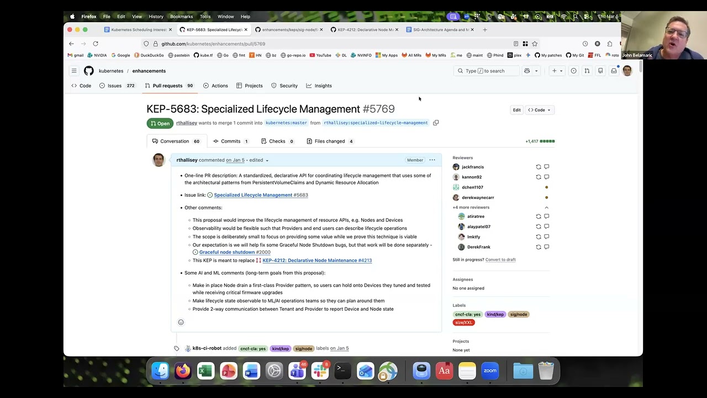Launch Finder from the Dock
This screenshot has width=707, height=398.
tap(160, 371)
